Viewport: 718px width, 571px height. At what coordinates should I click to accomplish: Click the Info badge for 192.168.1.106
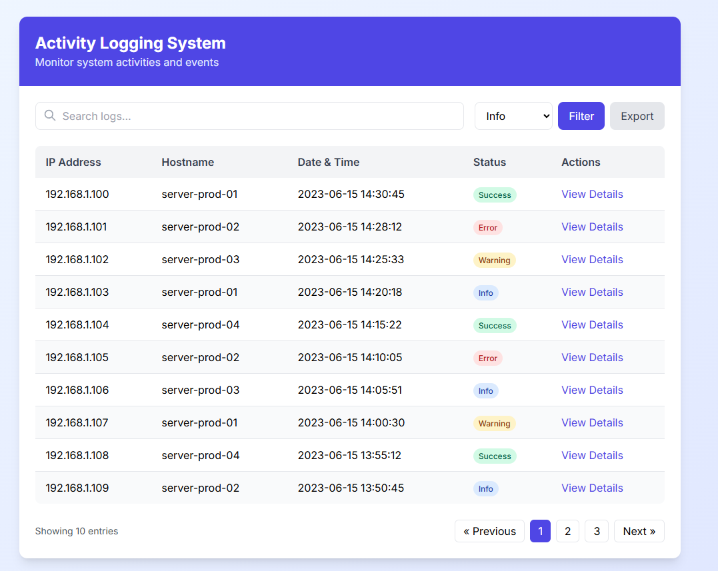point(486,390)
